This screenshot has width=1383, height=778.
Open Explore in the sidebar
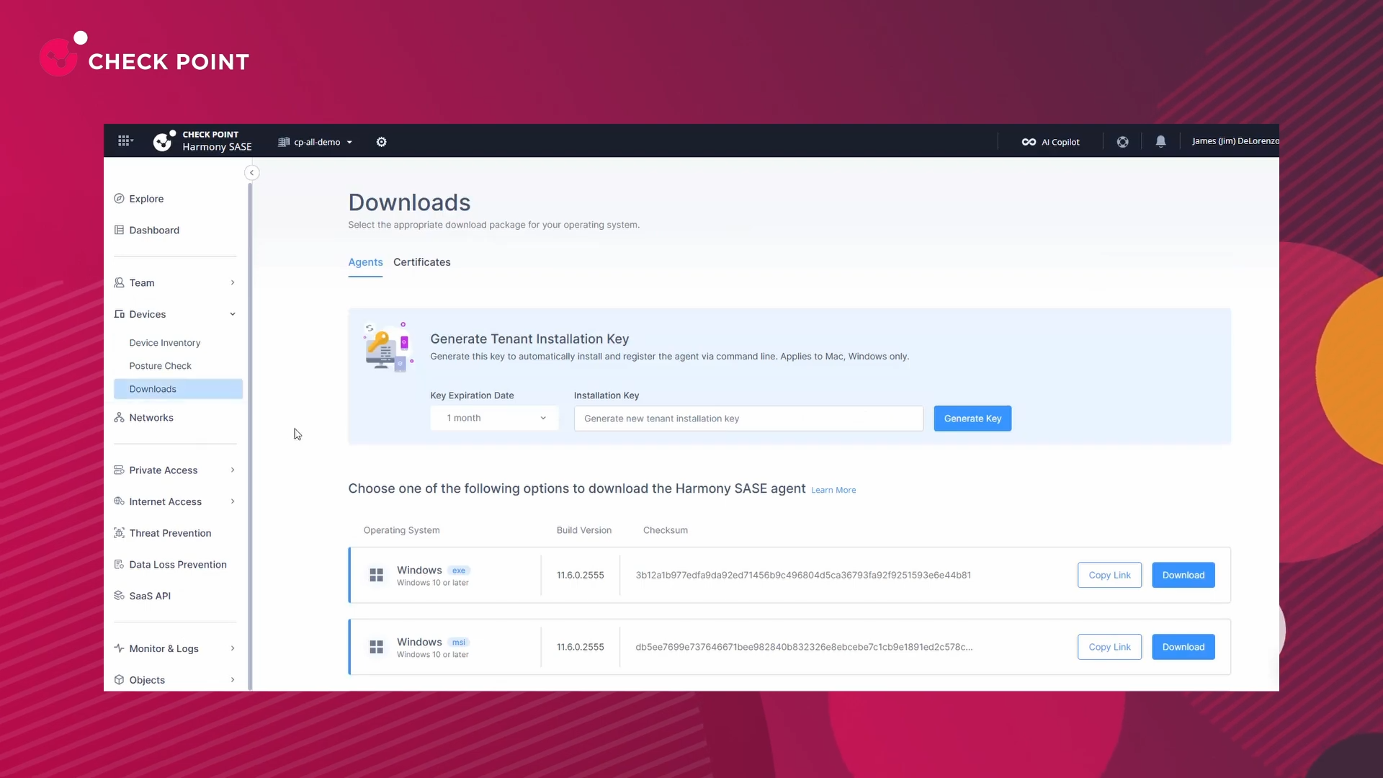(x=146, y=199)
